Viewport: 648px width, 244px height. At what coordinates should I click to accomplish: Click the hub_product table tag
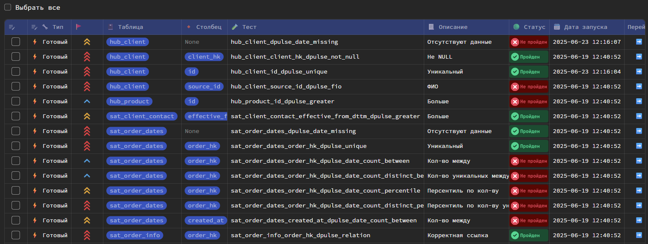pyautogui.click(x=129, y=101)
